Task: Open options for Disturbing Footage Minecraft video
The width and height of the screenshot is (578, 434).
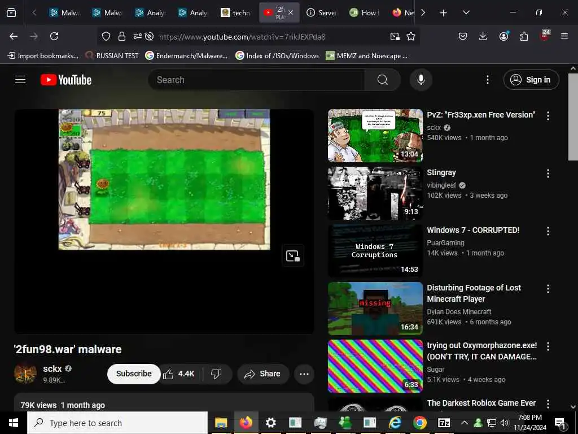Action: [x=548, y=289]
